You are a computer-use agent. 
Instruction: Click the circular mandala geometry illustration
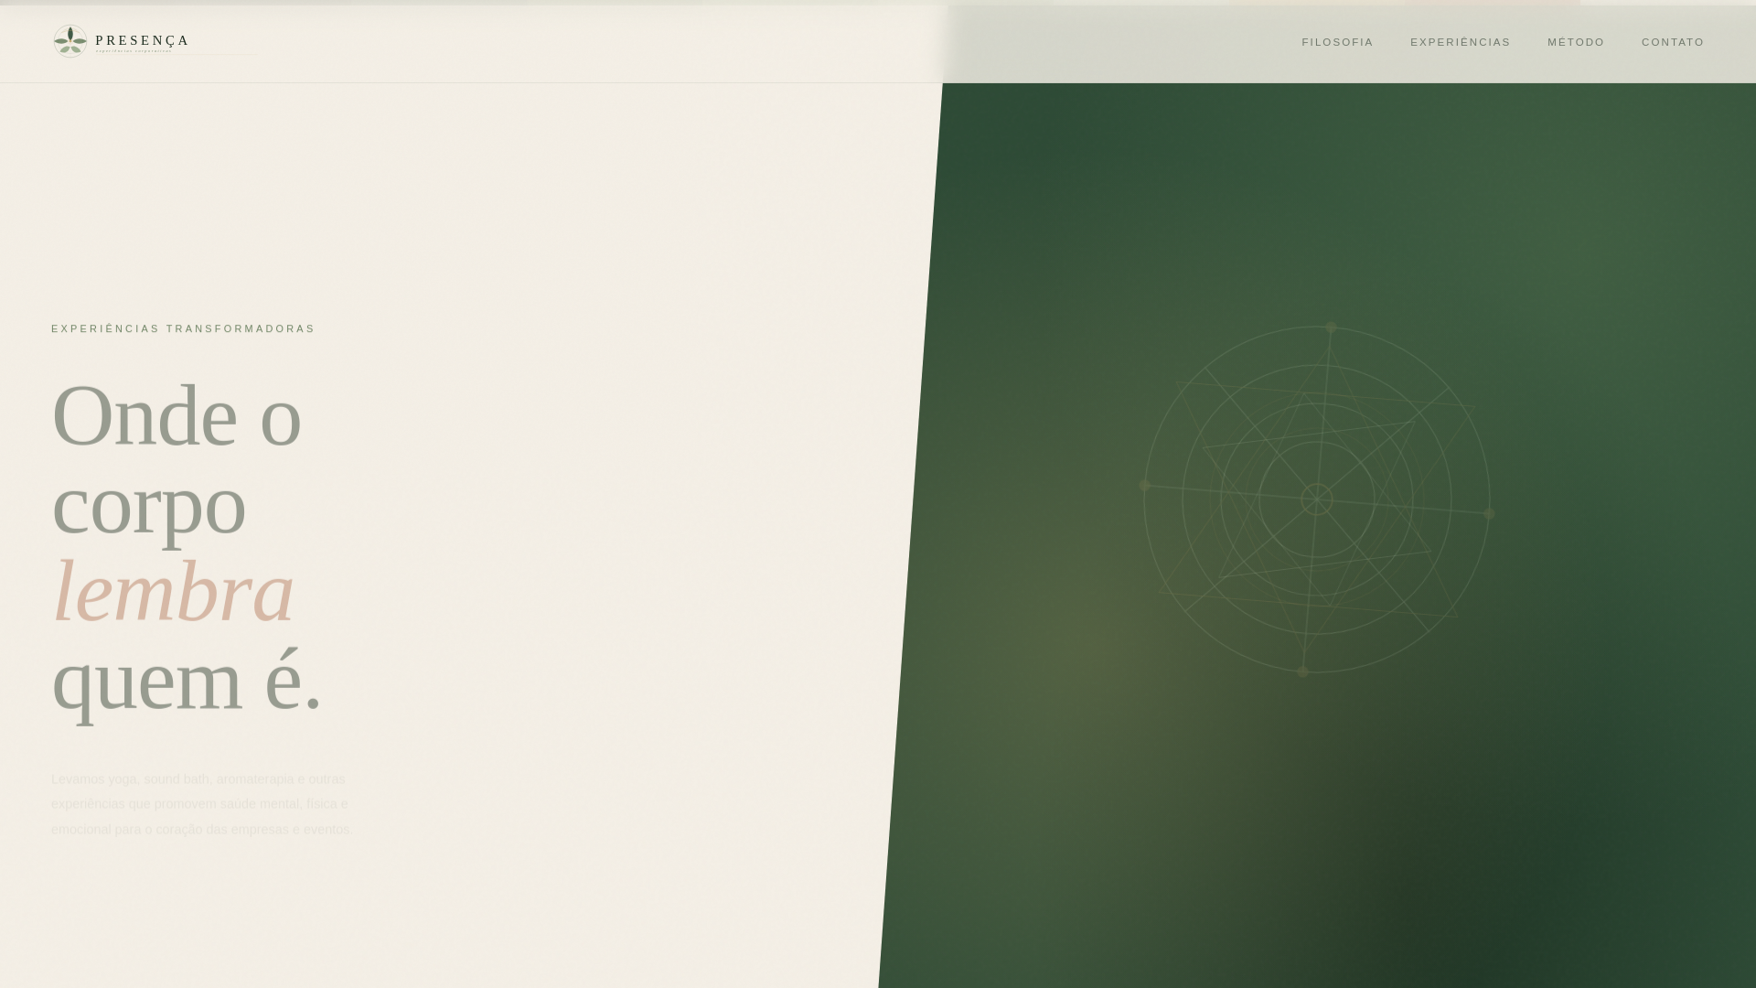pyautogui.click(x=1317, y=499)
